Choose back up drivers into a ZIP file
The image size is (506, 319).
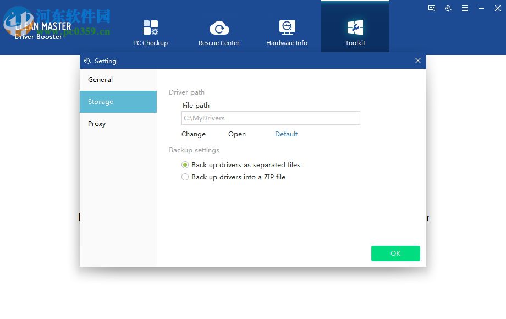pos(185,177)
